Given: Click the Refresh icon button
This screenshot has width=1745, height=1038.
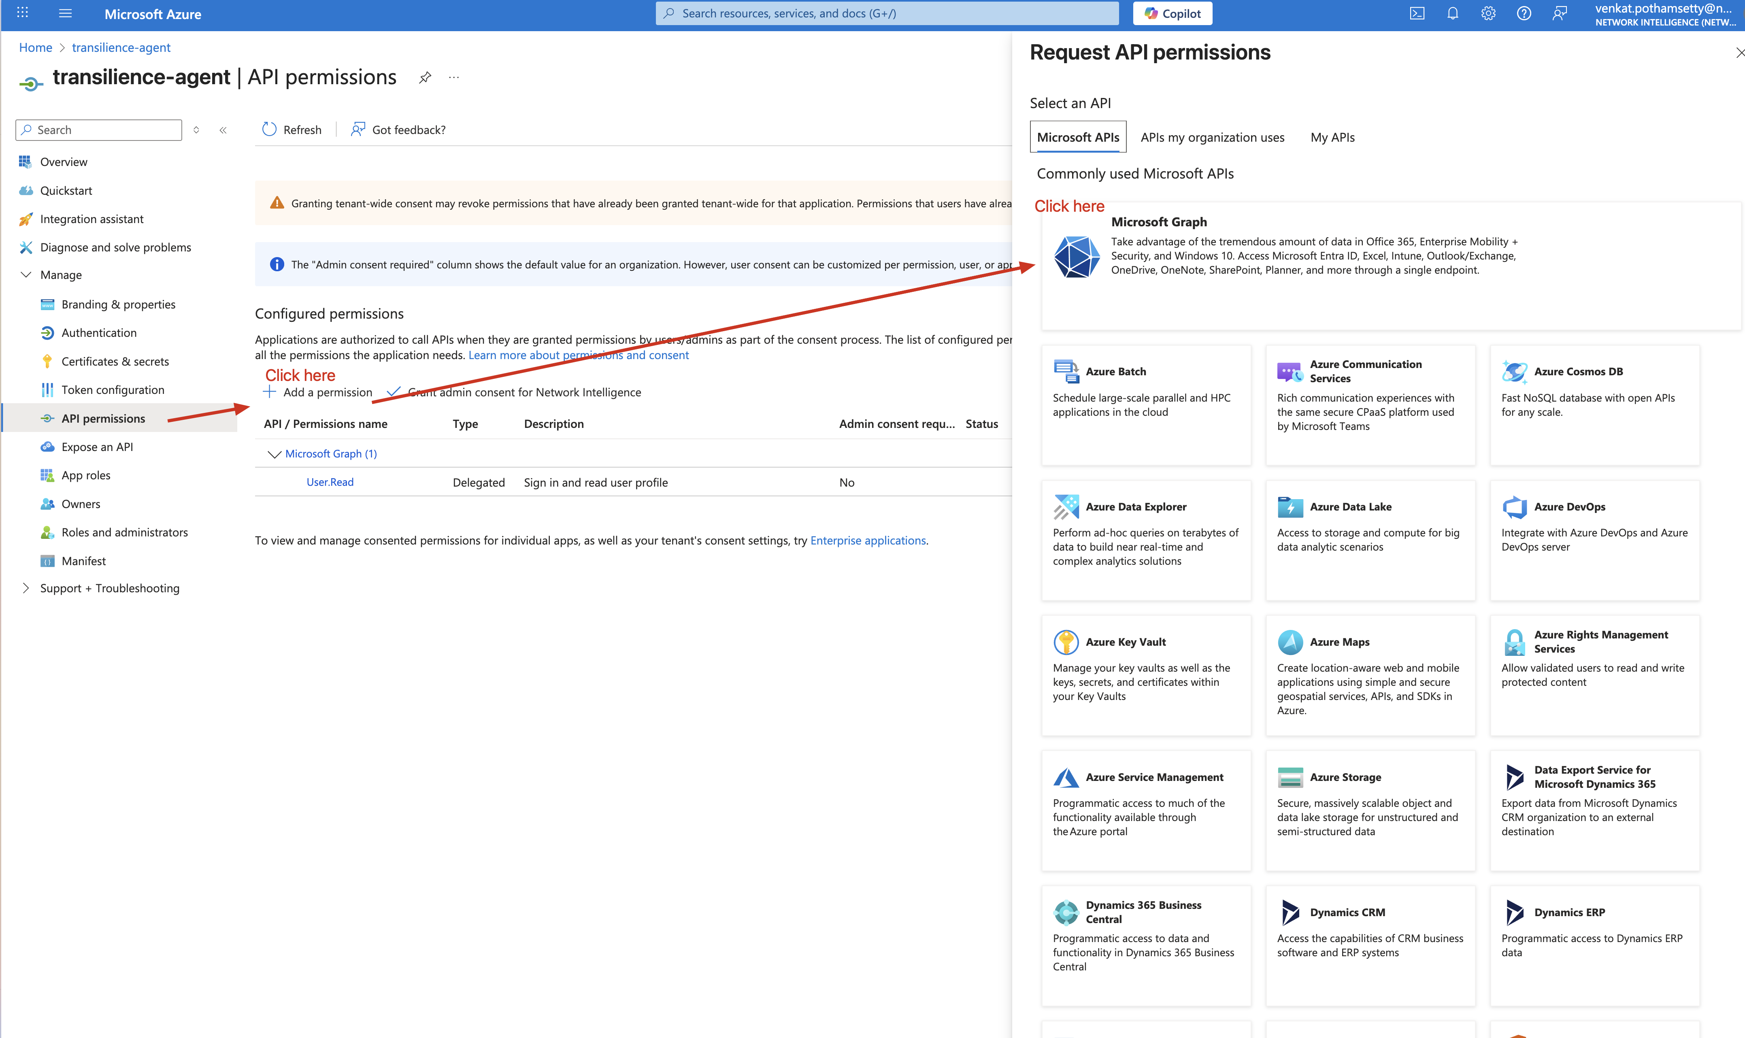Looking at the screenshot, I should (x=269, y=130).
